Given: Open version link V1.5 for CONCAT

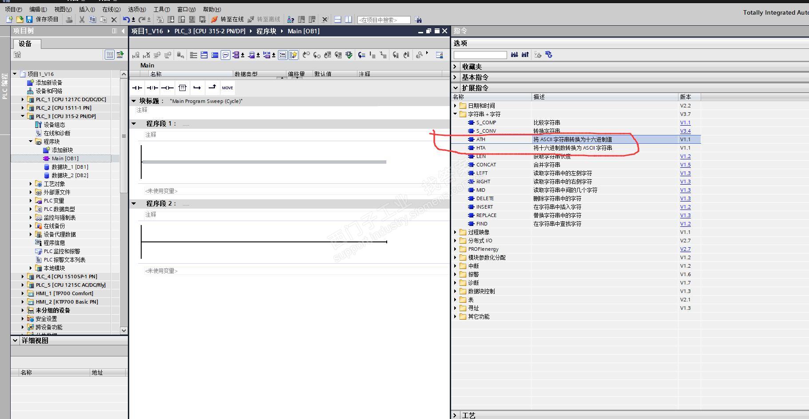Looking at the screenshot, I should (x=685, y=165).
